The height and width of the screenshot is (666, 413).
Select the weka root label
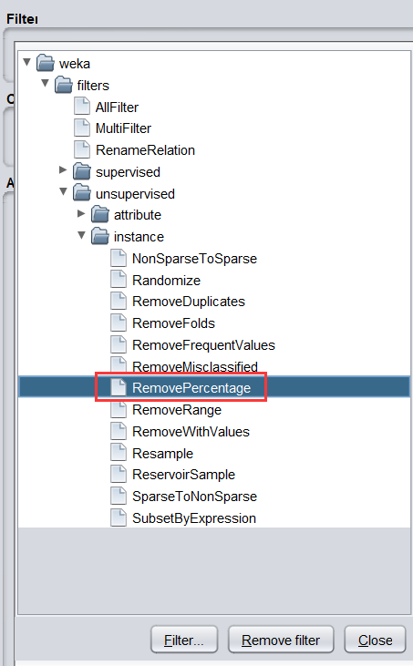(x=75, y=64)
